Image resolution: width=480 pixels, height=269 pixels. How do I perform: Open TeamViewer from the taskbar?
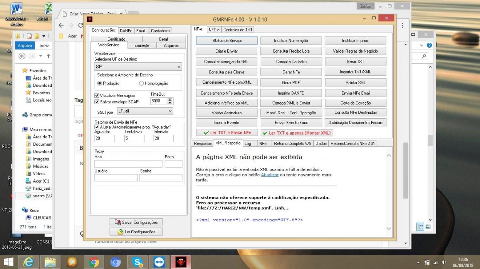pyautogui.click(x=159, y=262)
